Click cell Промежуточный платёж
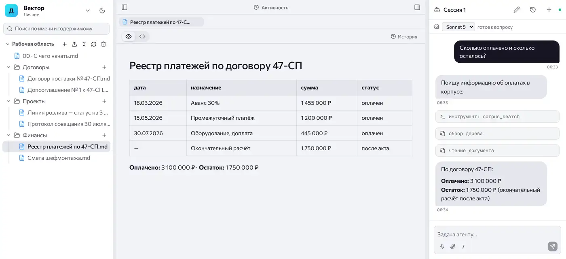 [241, 118]
